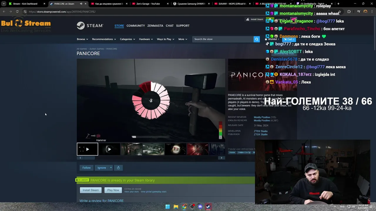Expand the Recommendations menu
Screen dimensions: 376x211
point(104,39)
